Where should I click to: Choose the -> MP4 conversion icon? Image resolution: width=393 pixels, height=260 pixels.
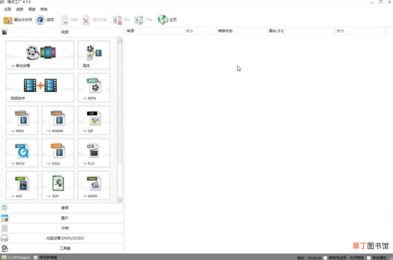(x=94, y=87)
